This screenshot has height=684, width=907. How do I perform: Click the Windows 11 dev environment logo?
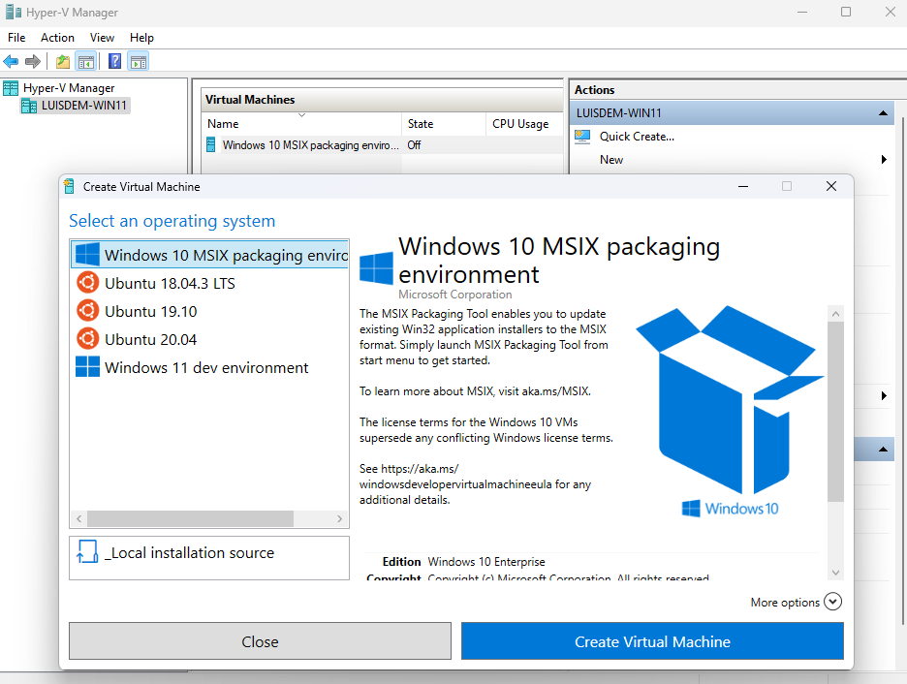88,366
